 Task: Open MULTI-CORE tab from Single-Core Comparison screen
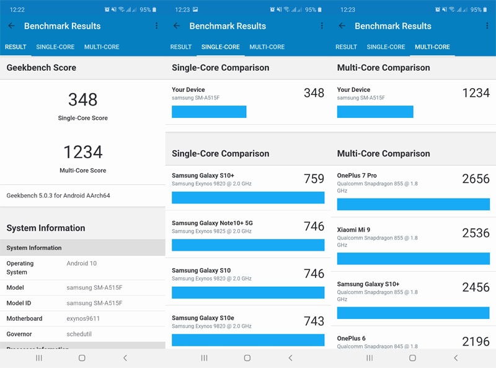(267, 47)
